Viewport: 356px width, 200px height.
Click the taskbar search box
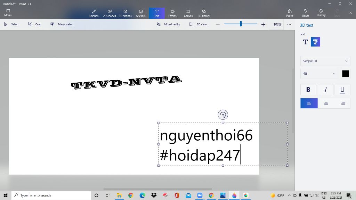(x=51, y=195)
